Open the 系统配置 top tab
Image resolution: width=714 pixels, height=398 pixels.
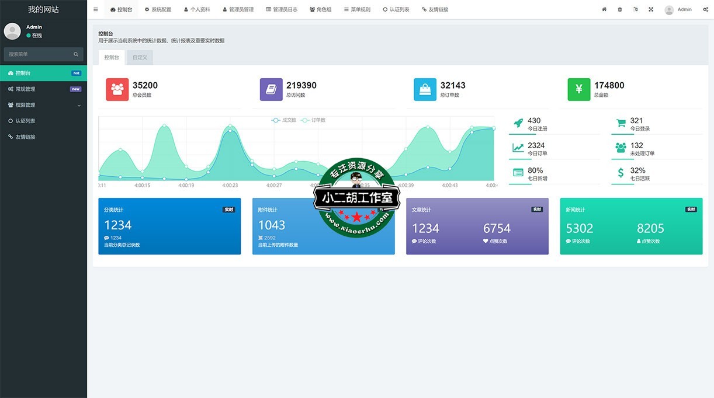[x=158, y=9]
